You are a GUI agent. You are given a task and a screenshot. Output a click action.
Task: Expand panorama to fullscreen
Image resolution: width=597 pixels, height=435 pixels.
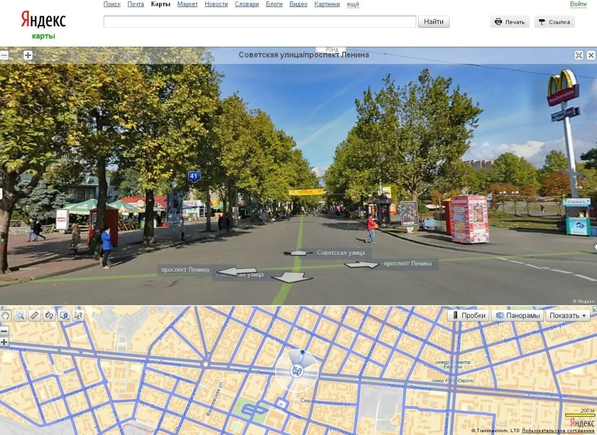click(578, 55)
